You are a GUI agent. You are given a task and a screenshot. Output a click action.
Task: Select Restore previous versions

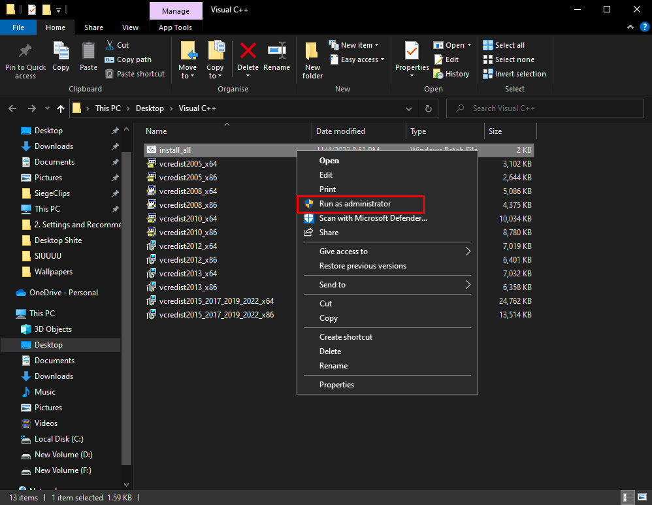point(387,266)
